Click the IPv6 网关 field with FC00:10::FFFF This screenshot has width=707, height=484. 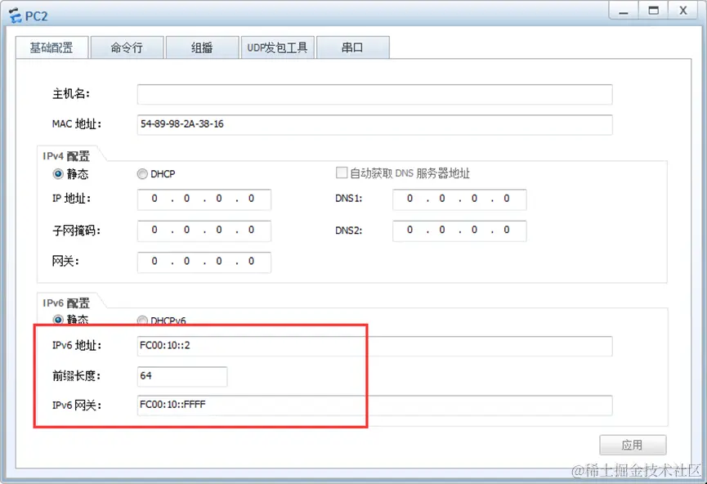pyautogui.click(x=374, y=405)
